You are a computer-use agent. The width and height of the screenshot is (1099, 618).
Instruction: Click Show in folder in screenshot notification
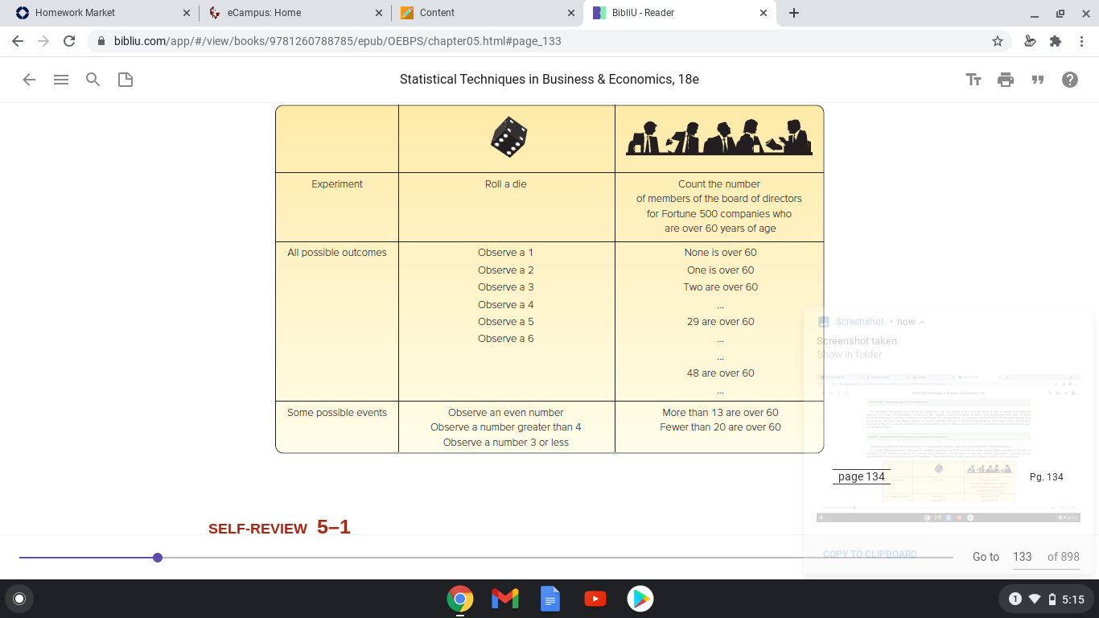click(850, 354)
